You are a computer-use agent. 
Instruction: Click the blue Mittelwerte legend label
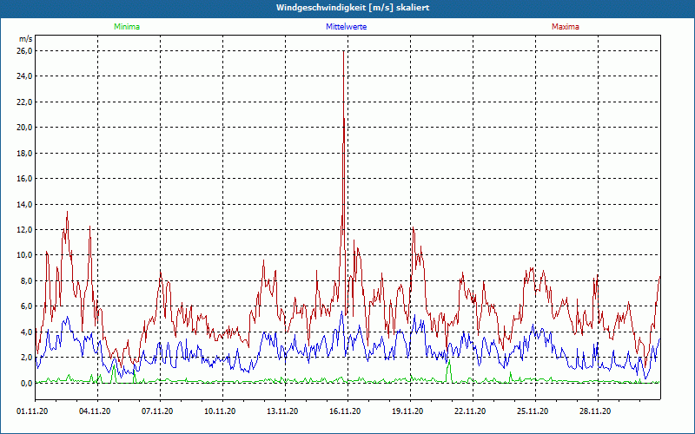click(346, 27)
